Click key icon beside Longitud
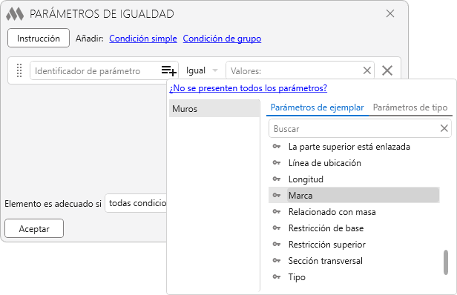457x295 pixels. [x=276, y=179]
